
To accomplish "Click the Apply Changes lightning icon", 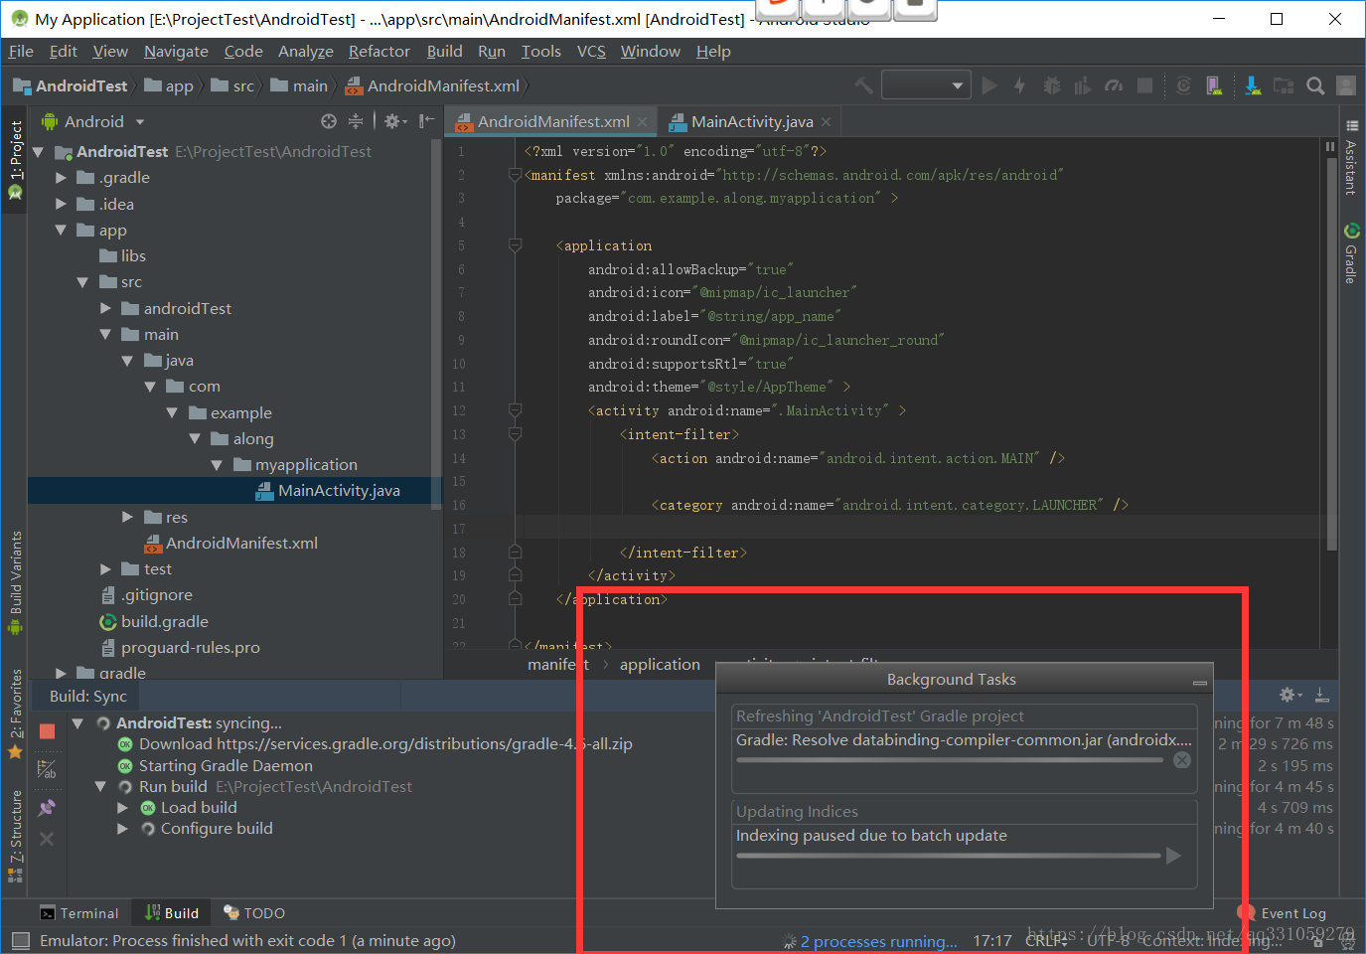I will (x=1019, y=85).
